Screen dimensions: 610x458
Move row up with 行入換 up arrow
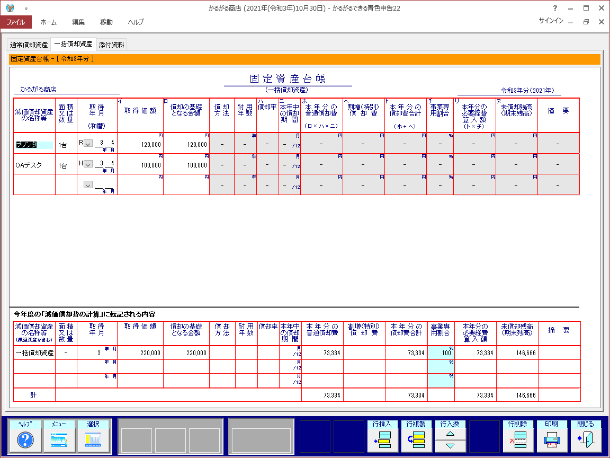click(x=450, y=434)
